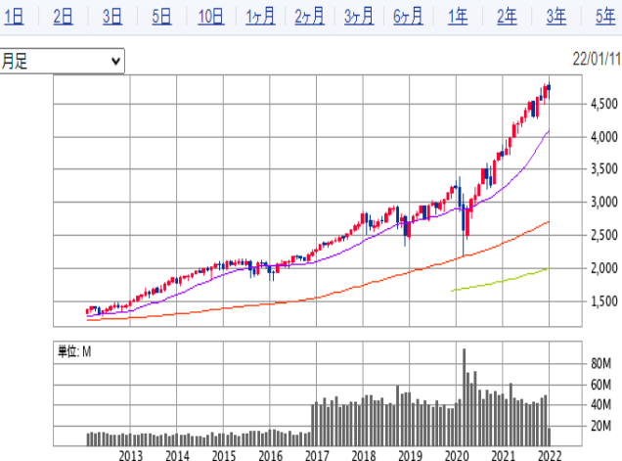This screenshot has height=461, width=622.
Task: Select the 3ヶ月 time range link
Action: point(359,17)
